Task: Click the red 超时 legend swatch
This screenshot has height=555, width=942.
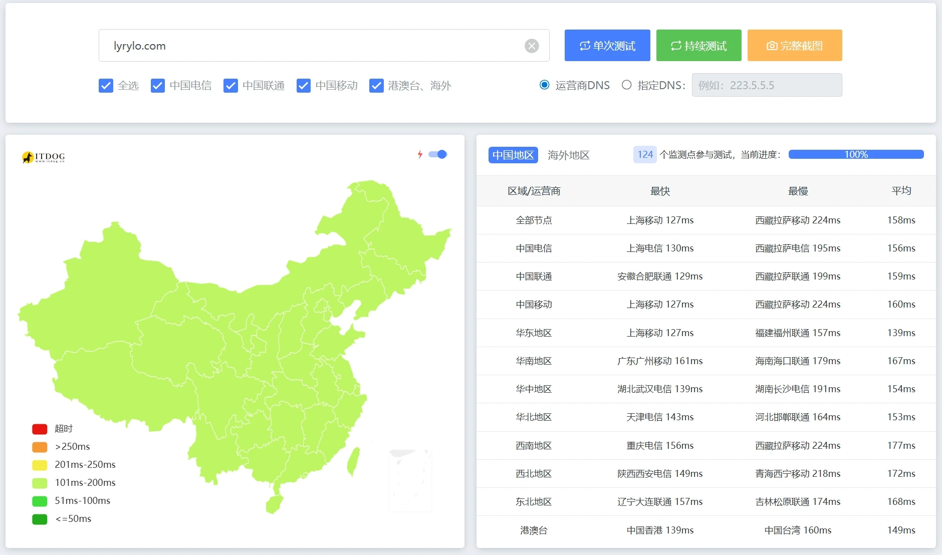Action: (40, 429)
